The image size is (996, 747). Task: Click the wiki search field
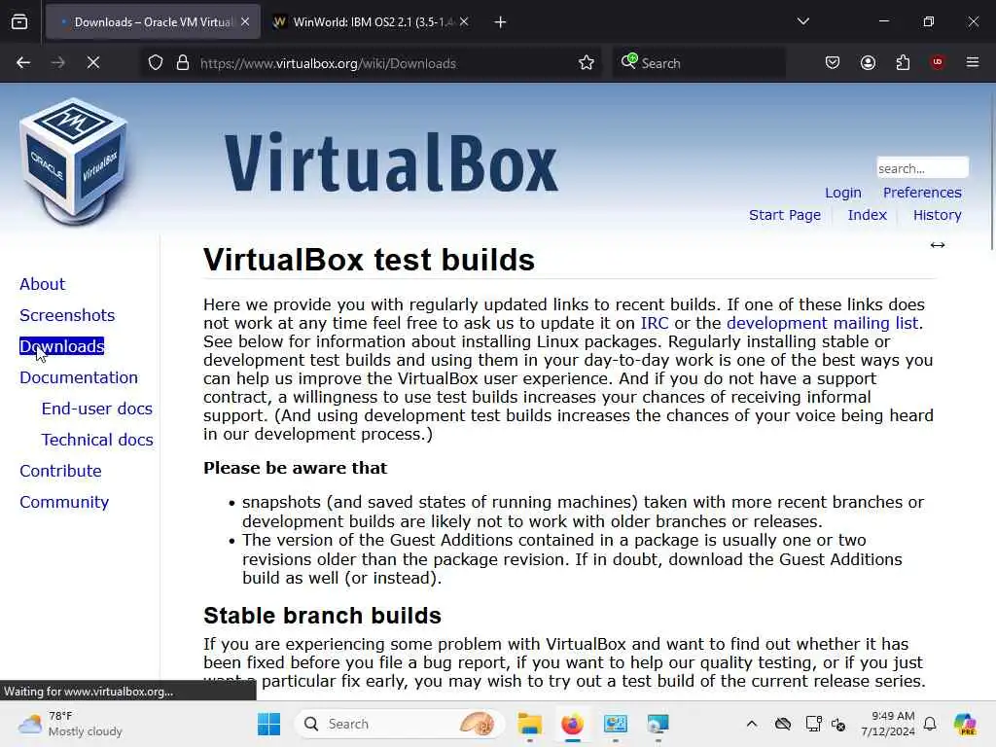pos(922,168)
